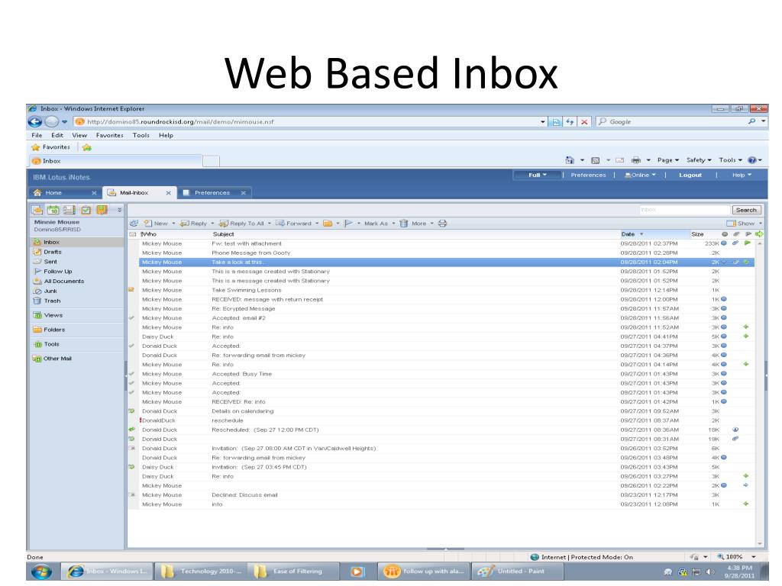
Task: Open the Mark As dropdown
Action: (379, 224)
